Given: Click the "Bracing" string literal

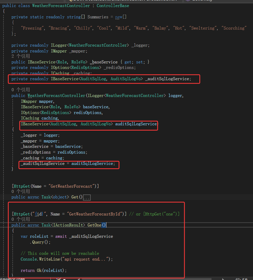Looking at the screenshot, I should coord(59,28).
